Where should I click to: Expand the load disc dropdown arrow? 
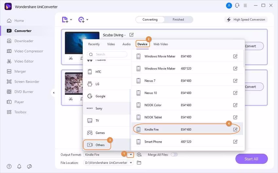(87, 20)
